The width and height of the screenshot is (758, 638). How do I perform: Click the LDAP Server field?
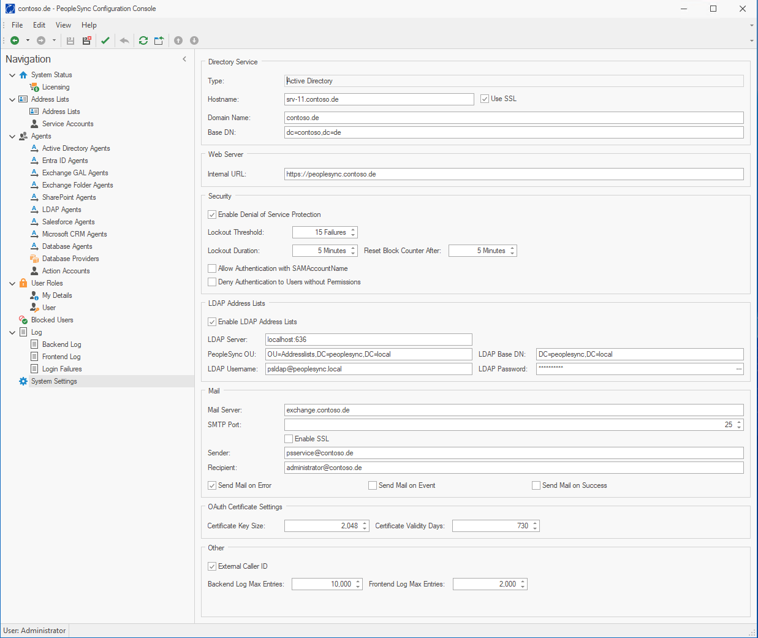point(369,340)
